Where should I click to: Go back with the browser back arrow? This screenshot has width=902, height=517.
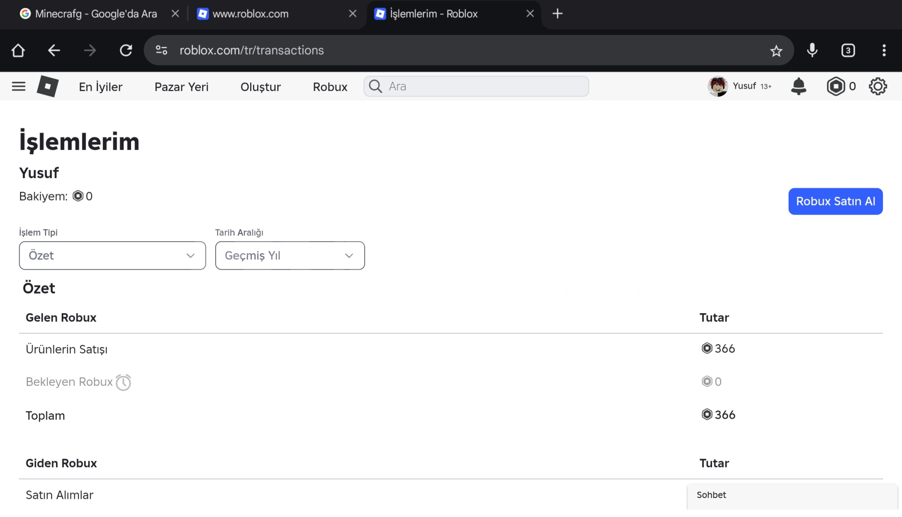[54, 50]
